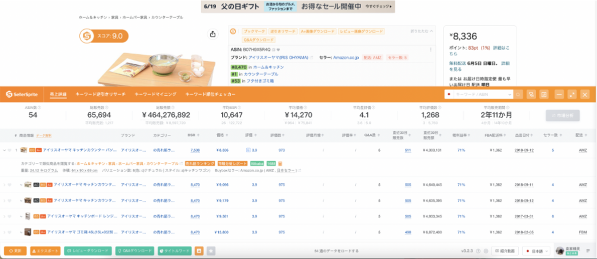Click the rating history icon beside 3.9 in row 1

(x=248, y=150)
